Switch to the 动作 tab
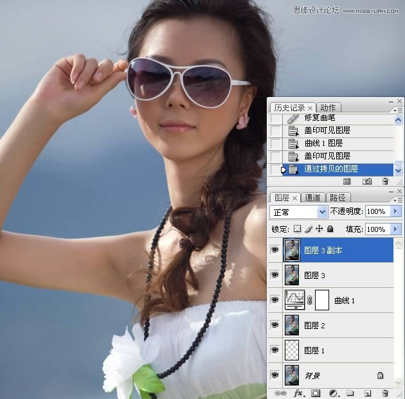This screenshot has width=405, height=399. 327,107
